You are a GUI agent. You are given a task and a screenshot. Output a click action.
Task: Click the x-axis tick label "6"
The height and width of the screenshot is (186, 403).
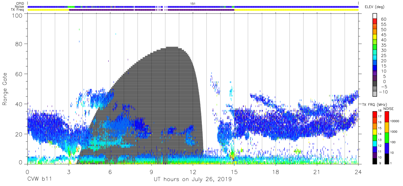coord(110,172)
